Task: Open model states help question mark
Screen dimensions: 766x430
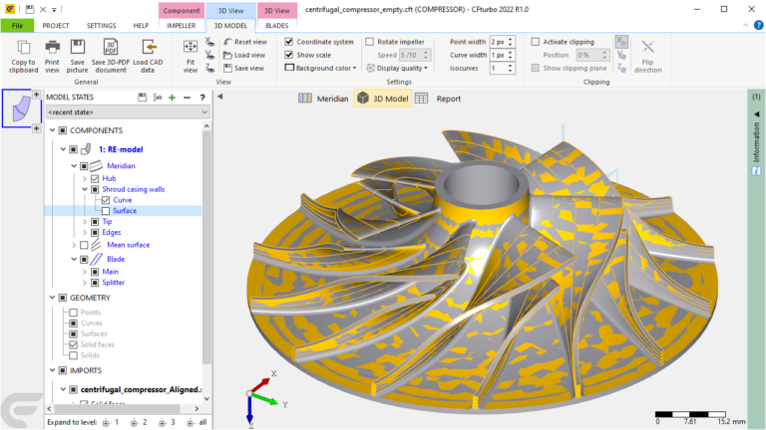Action: pyautogui.click(x=202, y=98)
